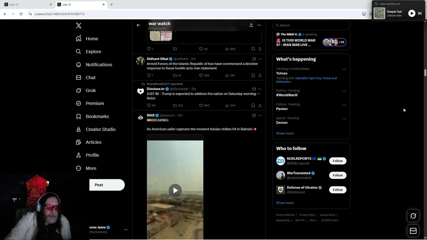Open Home Jams account menu
This screenshot has height=240, width=427.
[126, 230]
